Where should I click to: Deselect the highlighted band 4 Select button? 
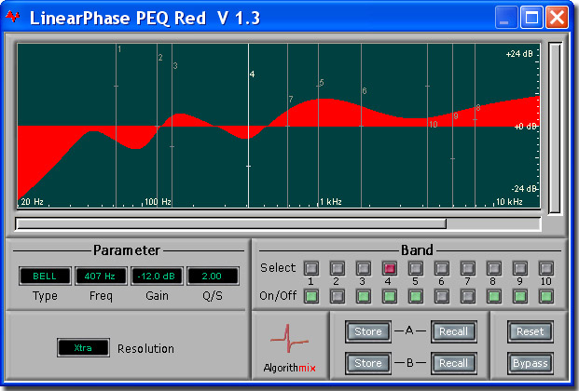click(390, 268)
